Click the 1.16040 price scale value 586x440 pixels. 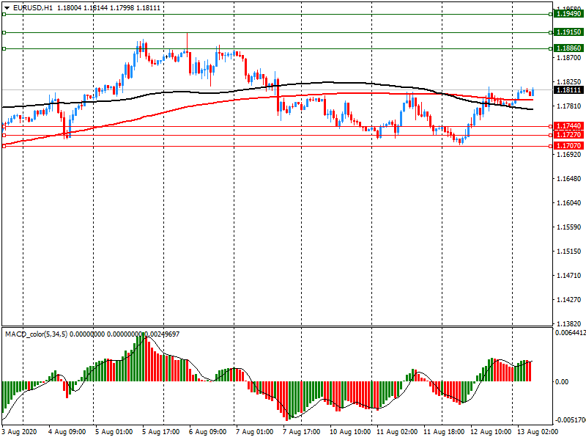(x=569, y=203)
